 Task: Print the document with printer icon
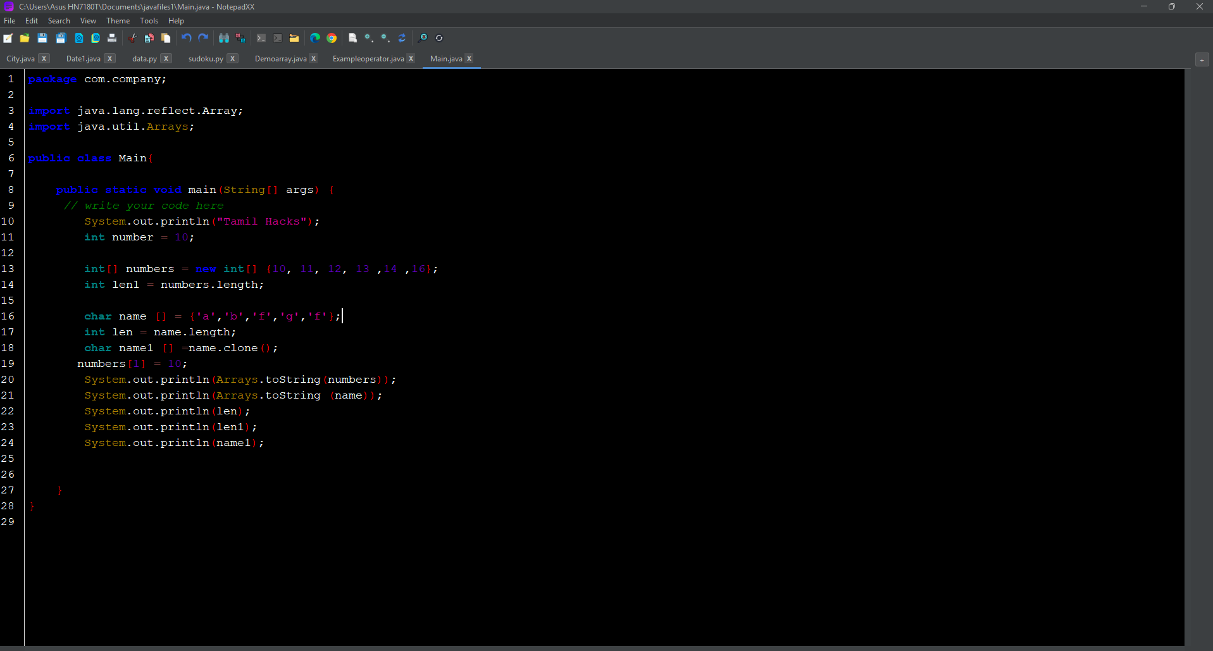pos(112,38)
